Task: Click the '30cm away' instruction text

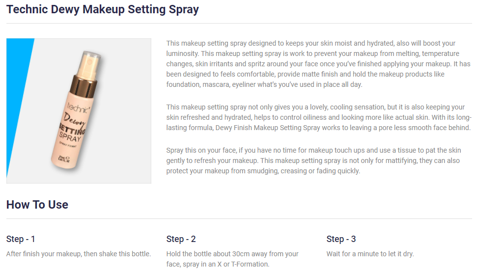Action: tap(232, 259)
